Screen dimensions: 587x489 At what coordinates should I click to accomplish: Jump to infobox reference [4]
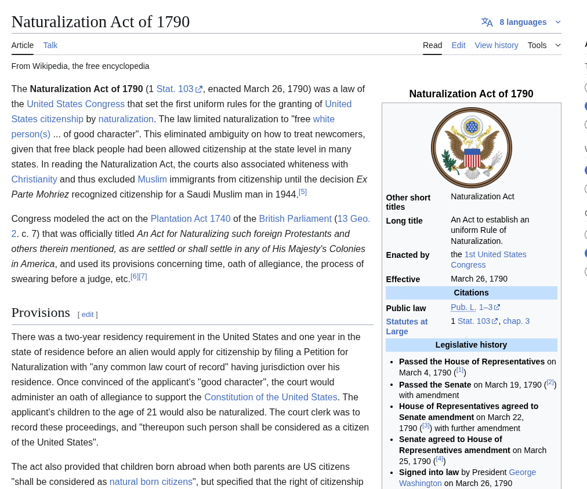[440, 459]
